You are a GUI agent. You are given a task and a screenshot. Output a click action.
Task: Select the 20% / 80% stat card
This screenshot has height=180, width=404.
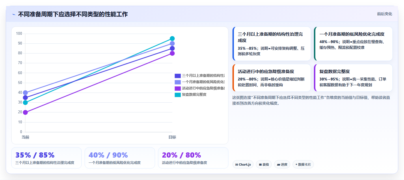coord(193,158)
